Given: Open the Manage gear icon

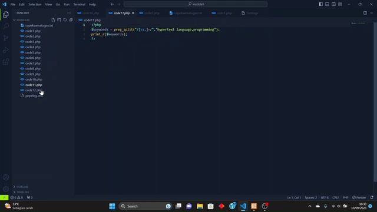Looking at the screenshot, I should click(6, 189).
